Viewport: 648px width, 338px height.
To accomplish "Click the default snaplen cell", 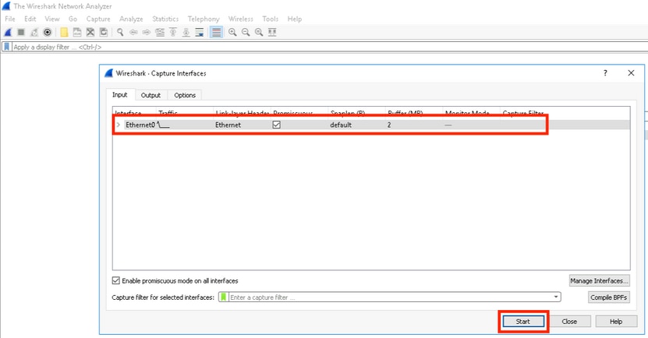I will pyautogui.click(x=341, y=125).
